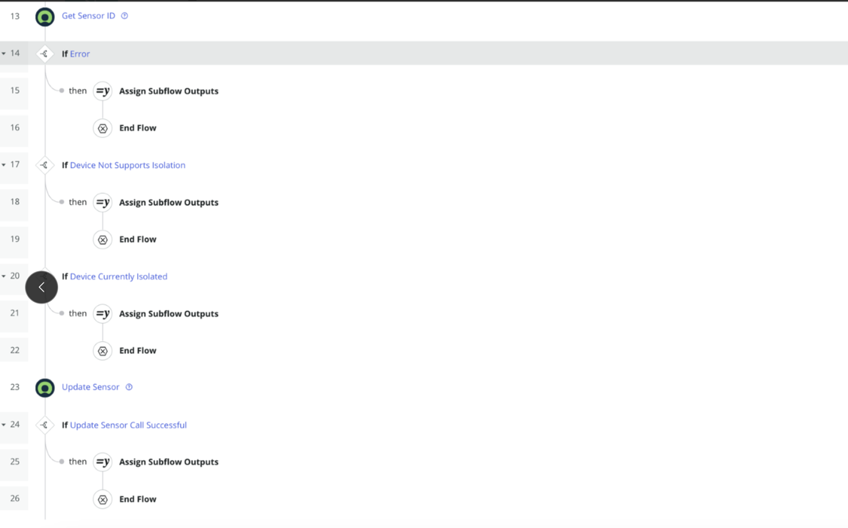
Task: Select End Flow text on step 26
Action: (x=137, y=499)
